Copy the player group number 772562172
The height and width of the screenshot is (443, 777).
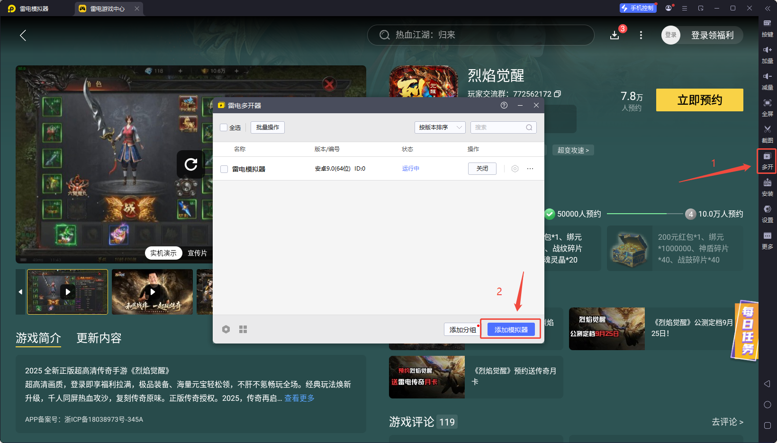click(x=558, y=94)
